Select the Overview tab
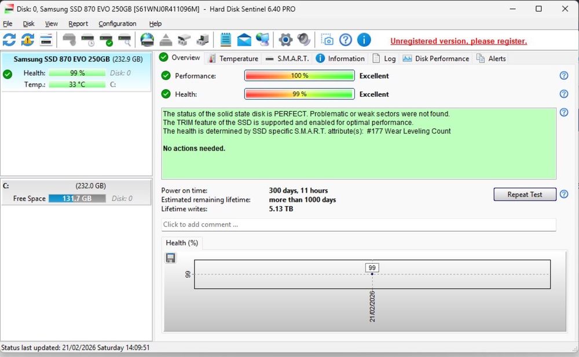 (x=180, y=58)
